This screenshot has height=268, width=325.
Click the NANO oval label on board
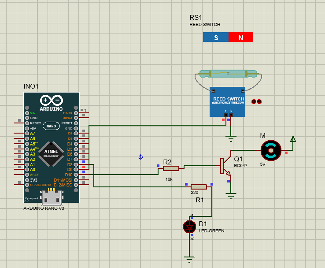tap(51, 126)
